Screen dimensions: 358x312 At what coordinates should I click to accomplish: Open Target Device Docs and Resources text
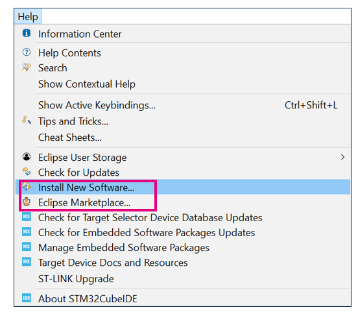(x=113, y=263)
